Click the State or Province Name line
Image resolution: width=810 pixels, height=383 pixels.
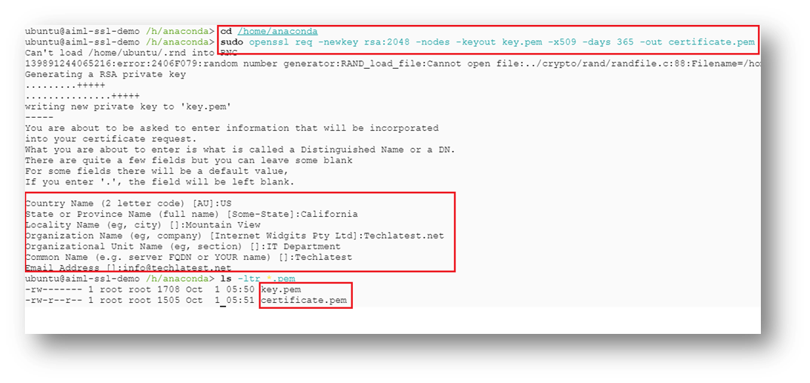[x=191, y=215]
